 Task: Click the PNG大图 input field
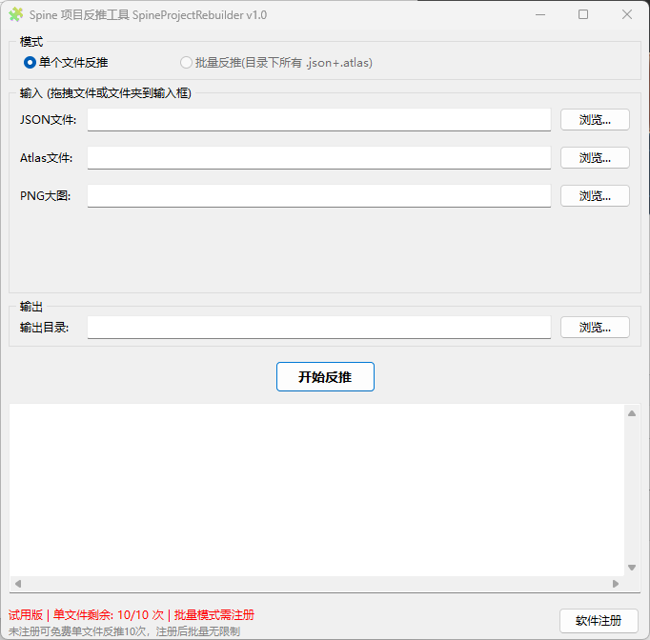318,195
